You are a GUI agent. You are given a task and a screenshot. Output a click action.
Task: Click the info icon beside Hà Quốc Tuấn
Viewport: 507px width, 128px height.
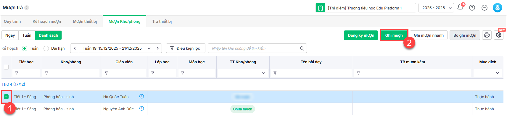click(141, 96)
